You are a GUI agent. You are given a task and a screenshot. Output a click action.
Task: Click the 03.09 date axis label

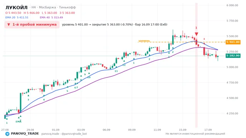coord(81,130)
